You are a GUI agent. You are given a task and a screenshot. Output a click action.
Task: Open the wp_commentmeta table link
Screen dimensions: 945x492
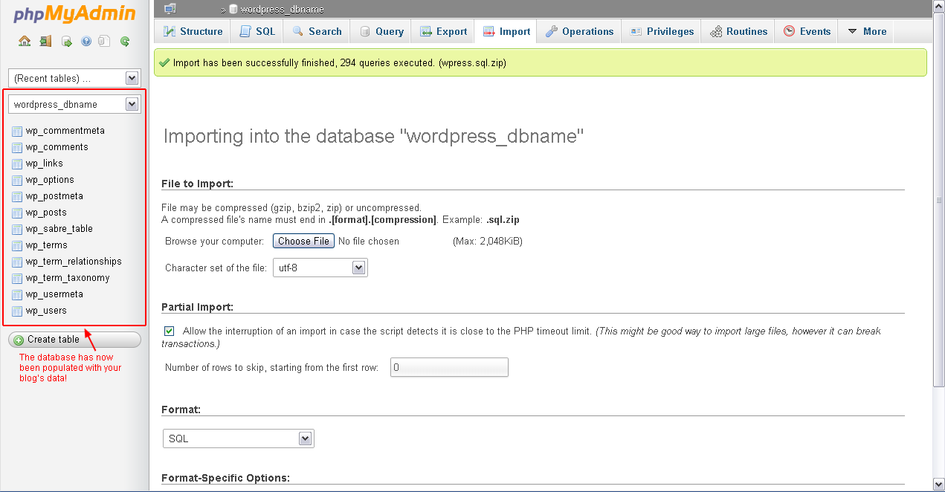tap(65, 131)
